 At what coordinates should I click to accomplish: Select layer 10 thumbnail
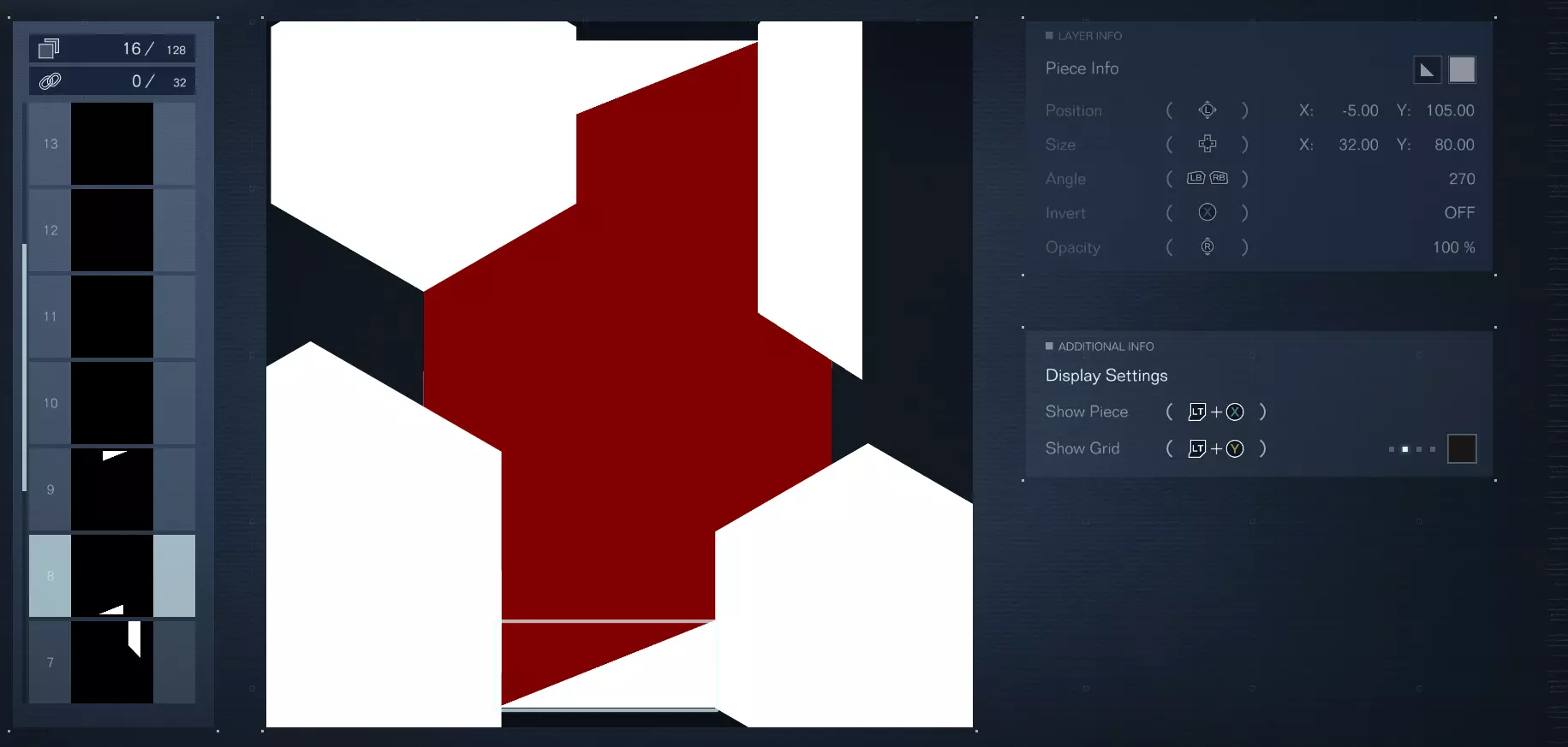(112, 403)
